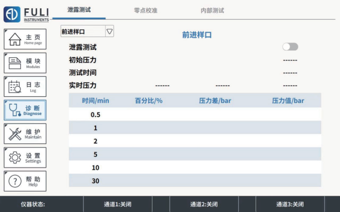Click the 通道3:关闭 status button
The height and width of the screenshot is (212, 340).
point(290,204)
